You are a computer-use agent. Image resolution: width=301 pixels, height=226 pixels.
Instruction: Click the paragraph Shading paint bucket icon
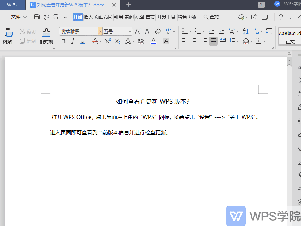(x=246, y=41)
